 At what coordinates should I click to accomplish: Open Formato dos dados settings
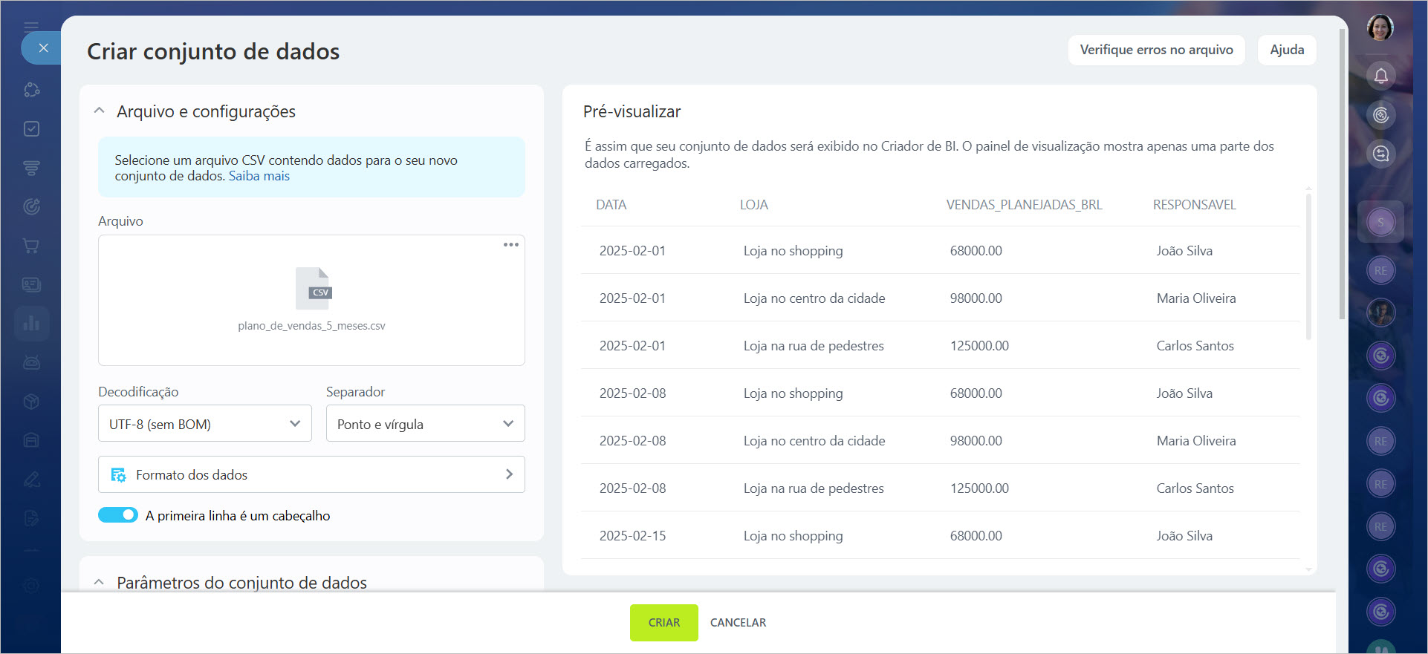click(311, 474)
